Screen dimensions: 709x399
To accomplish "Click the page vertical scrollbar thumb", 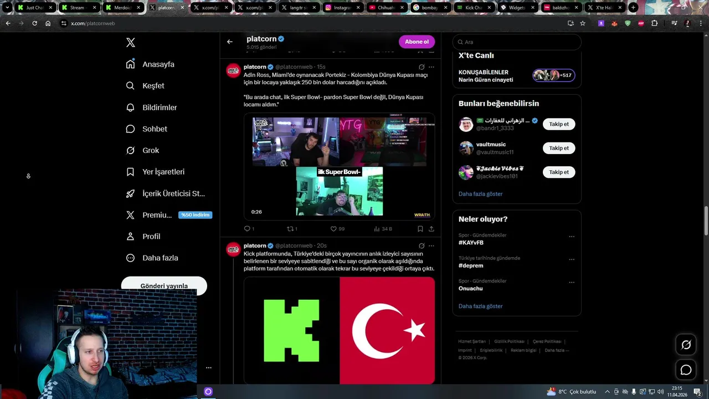I will coord(706,221).
